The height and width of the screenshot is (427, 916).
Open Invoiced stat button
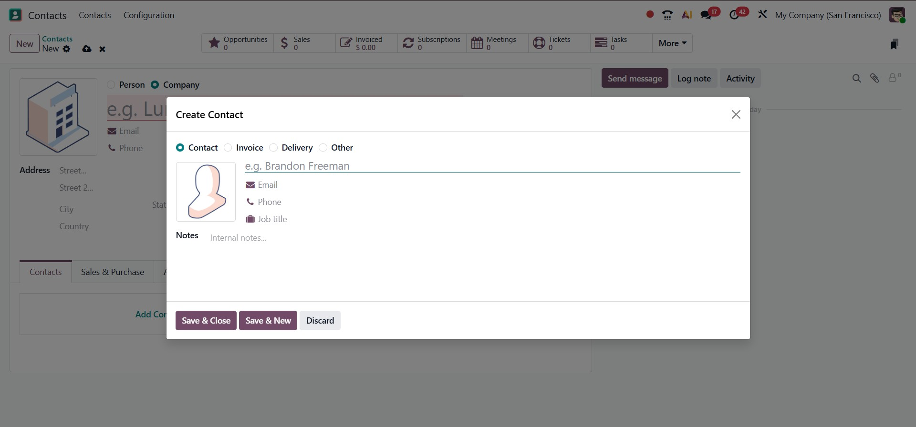(x=366, y=43)
